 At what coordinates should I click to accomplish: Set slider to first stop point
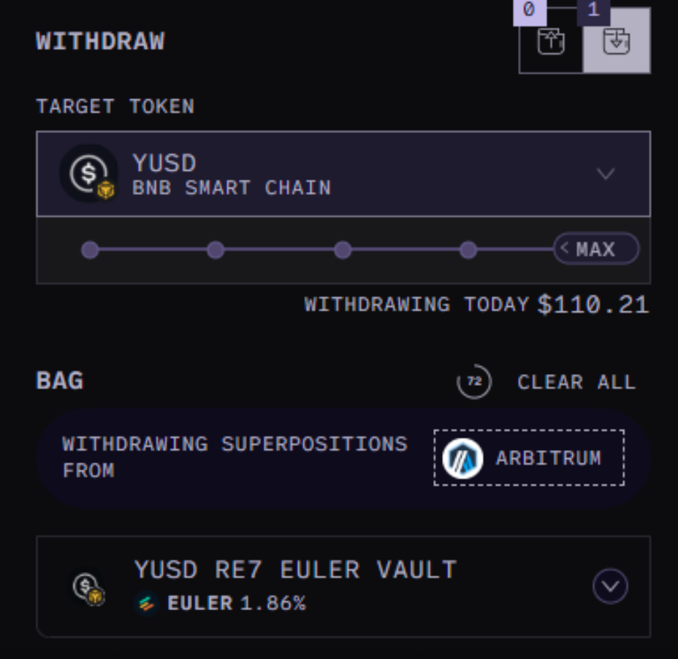90,250
